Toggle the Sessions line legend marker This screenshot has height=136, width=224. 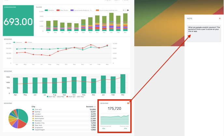point(17,42)
